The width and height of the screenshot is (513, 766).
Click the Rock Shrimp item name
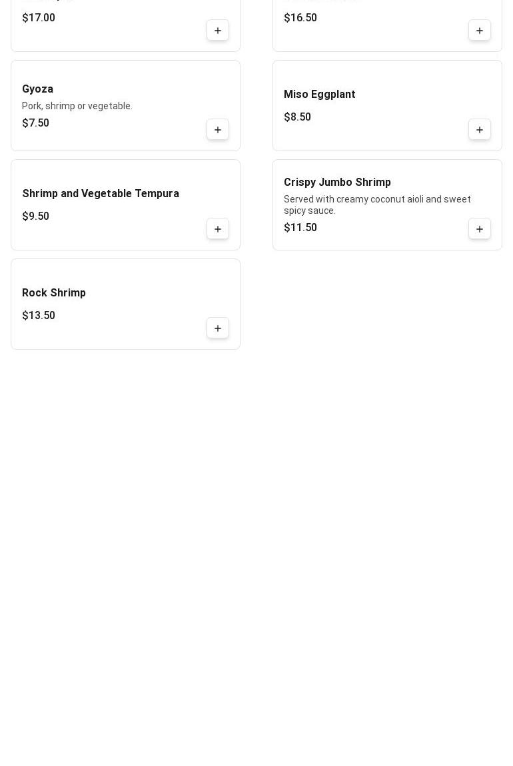(54, 293)
